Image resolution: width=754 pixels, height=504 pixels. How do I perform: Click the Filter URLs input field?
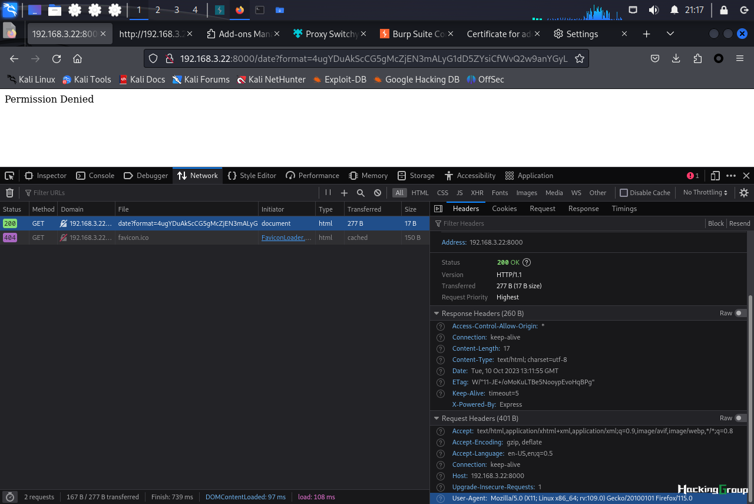pyautogui.click(x=171, y=193)
